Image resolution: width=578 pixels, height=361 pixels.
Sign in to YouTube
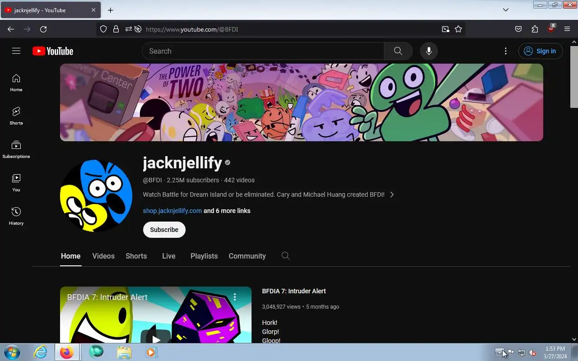click(541, 51)
